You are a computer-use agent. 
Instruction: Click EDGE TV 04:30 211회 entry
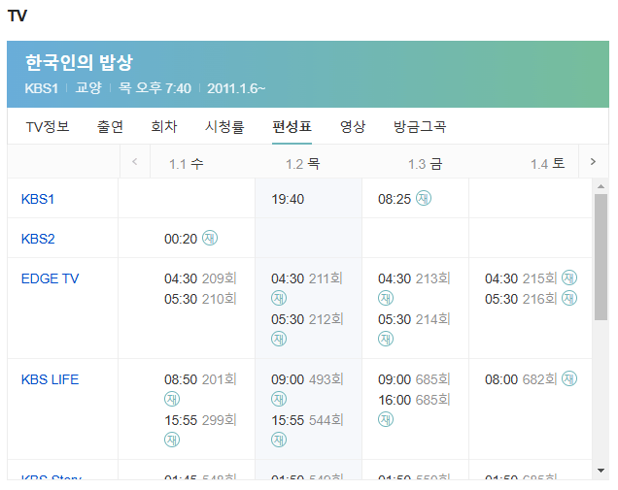coord(307,278)
